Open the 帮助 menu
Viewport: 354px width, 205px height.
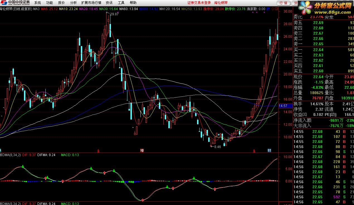133,3
